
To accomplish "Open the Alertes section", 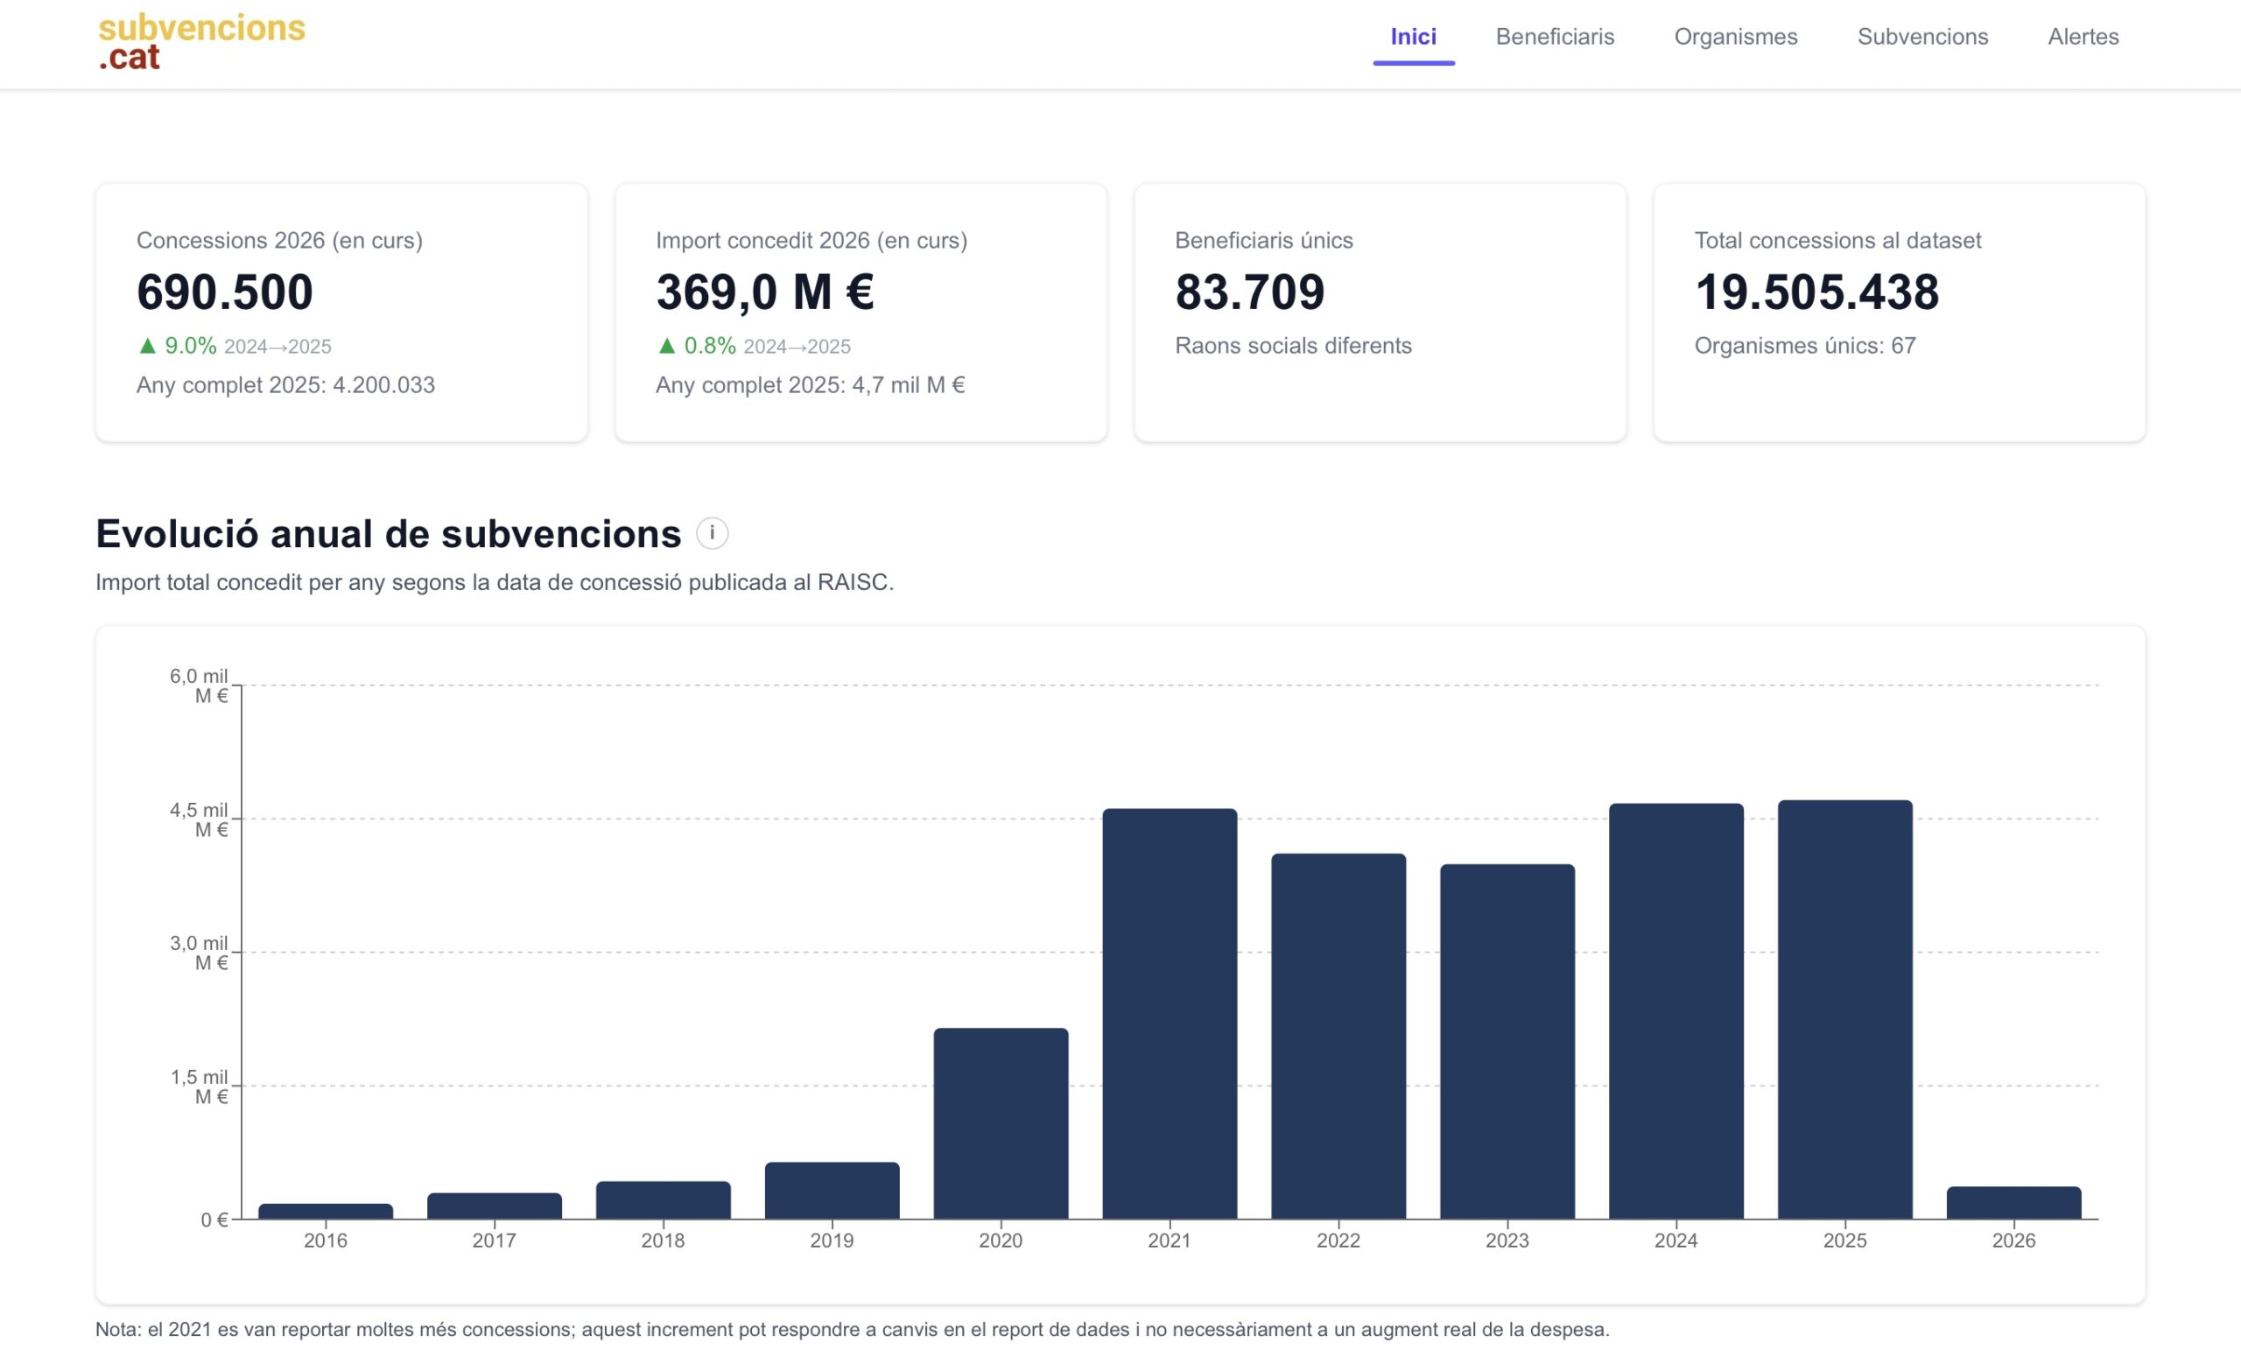I will pyautogui.click(x=2083, y=37).
